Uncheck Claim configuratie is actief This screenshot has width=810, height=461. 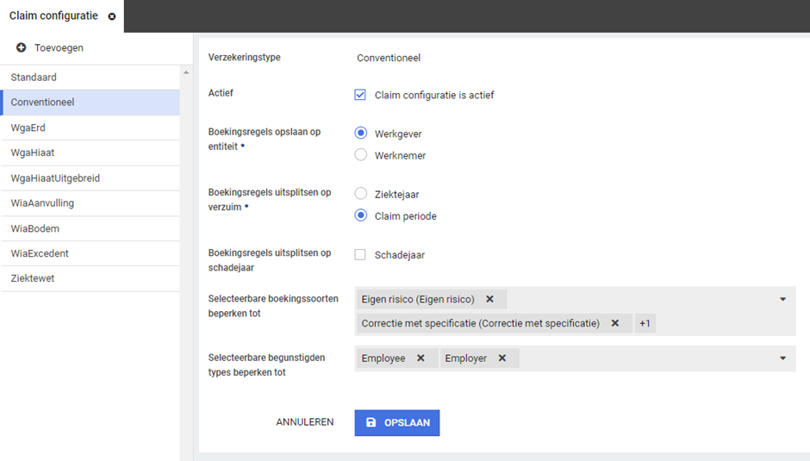click(360, 95)
